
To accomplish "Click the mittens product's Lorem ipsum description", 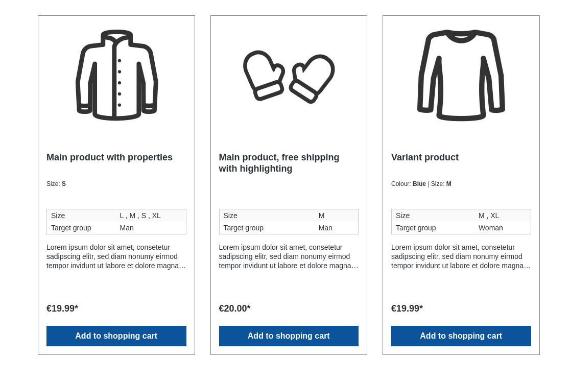I will pyautogui.click(x=289, y=256).
